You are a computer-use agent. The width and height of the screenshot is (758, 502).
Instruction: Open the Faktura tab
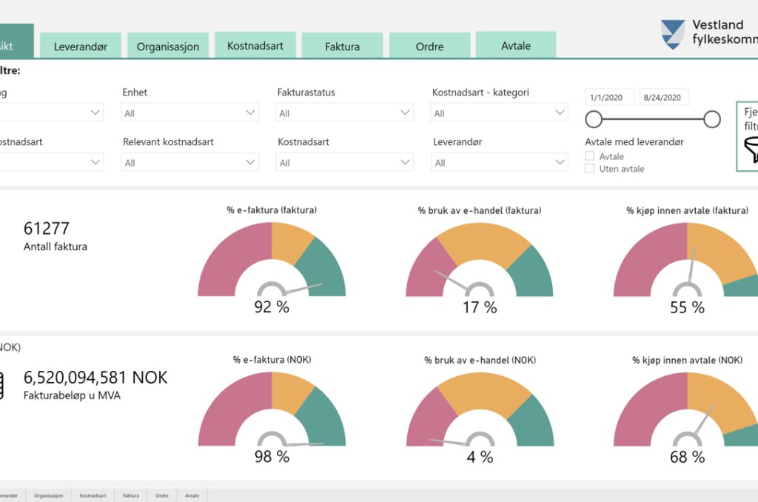coord(342,46)
